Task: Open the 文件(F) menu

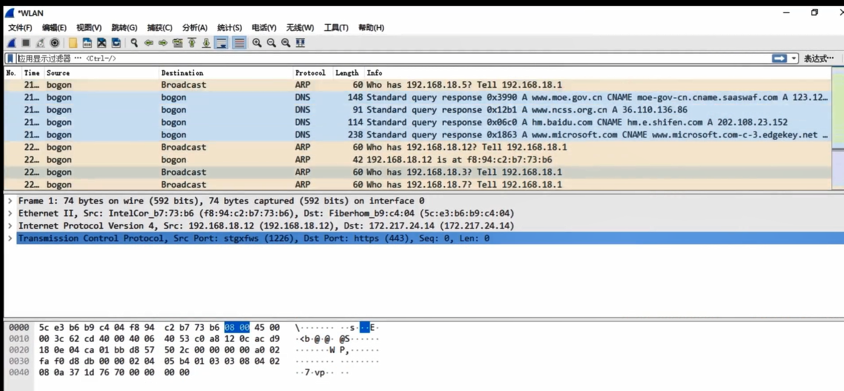Action: (20, 28)
